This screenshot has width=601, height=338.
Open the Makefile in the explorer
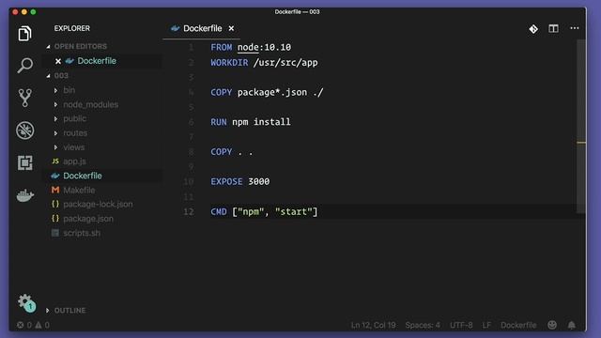point(79,190)
